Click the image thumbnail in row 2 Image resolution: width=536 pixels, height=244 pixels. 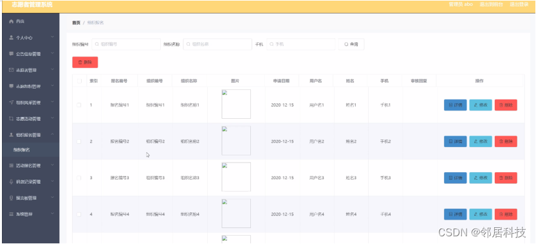click(x=236, y=141)
